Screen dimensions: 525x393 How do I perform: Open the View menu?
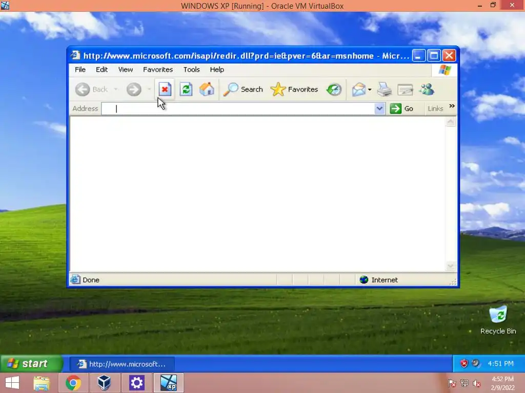(x=126, y=70)
